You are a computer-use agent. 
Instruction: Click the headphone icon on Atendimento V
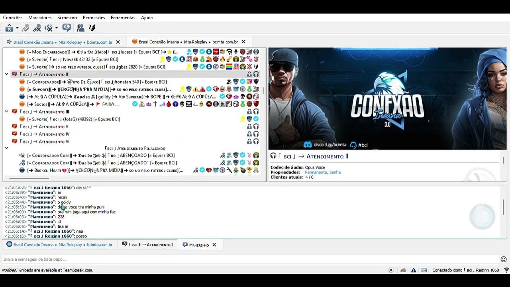pyautogui.click(x=256, y=127)
